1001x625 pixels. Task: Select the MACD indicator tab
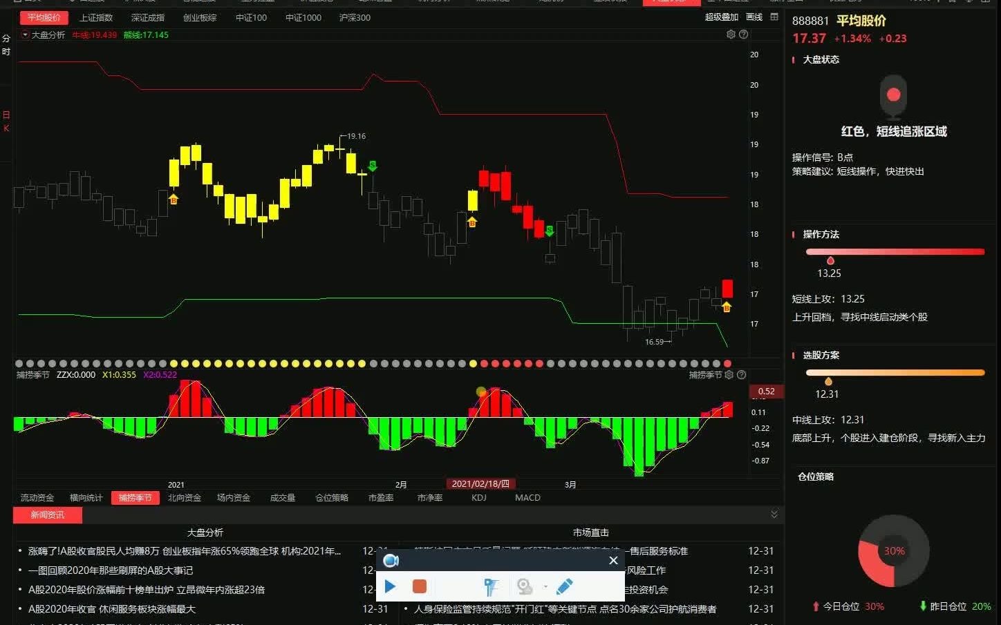pyautogui.click(x=527, y=497)
